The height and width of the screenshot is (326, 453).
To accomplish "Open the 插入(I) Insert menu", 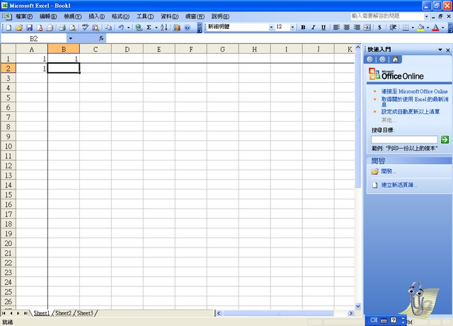I will (x=96, y=16).
